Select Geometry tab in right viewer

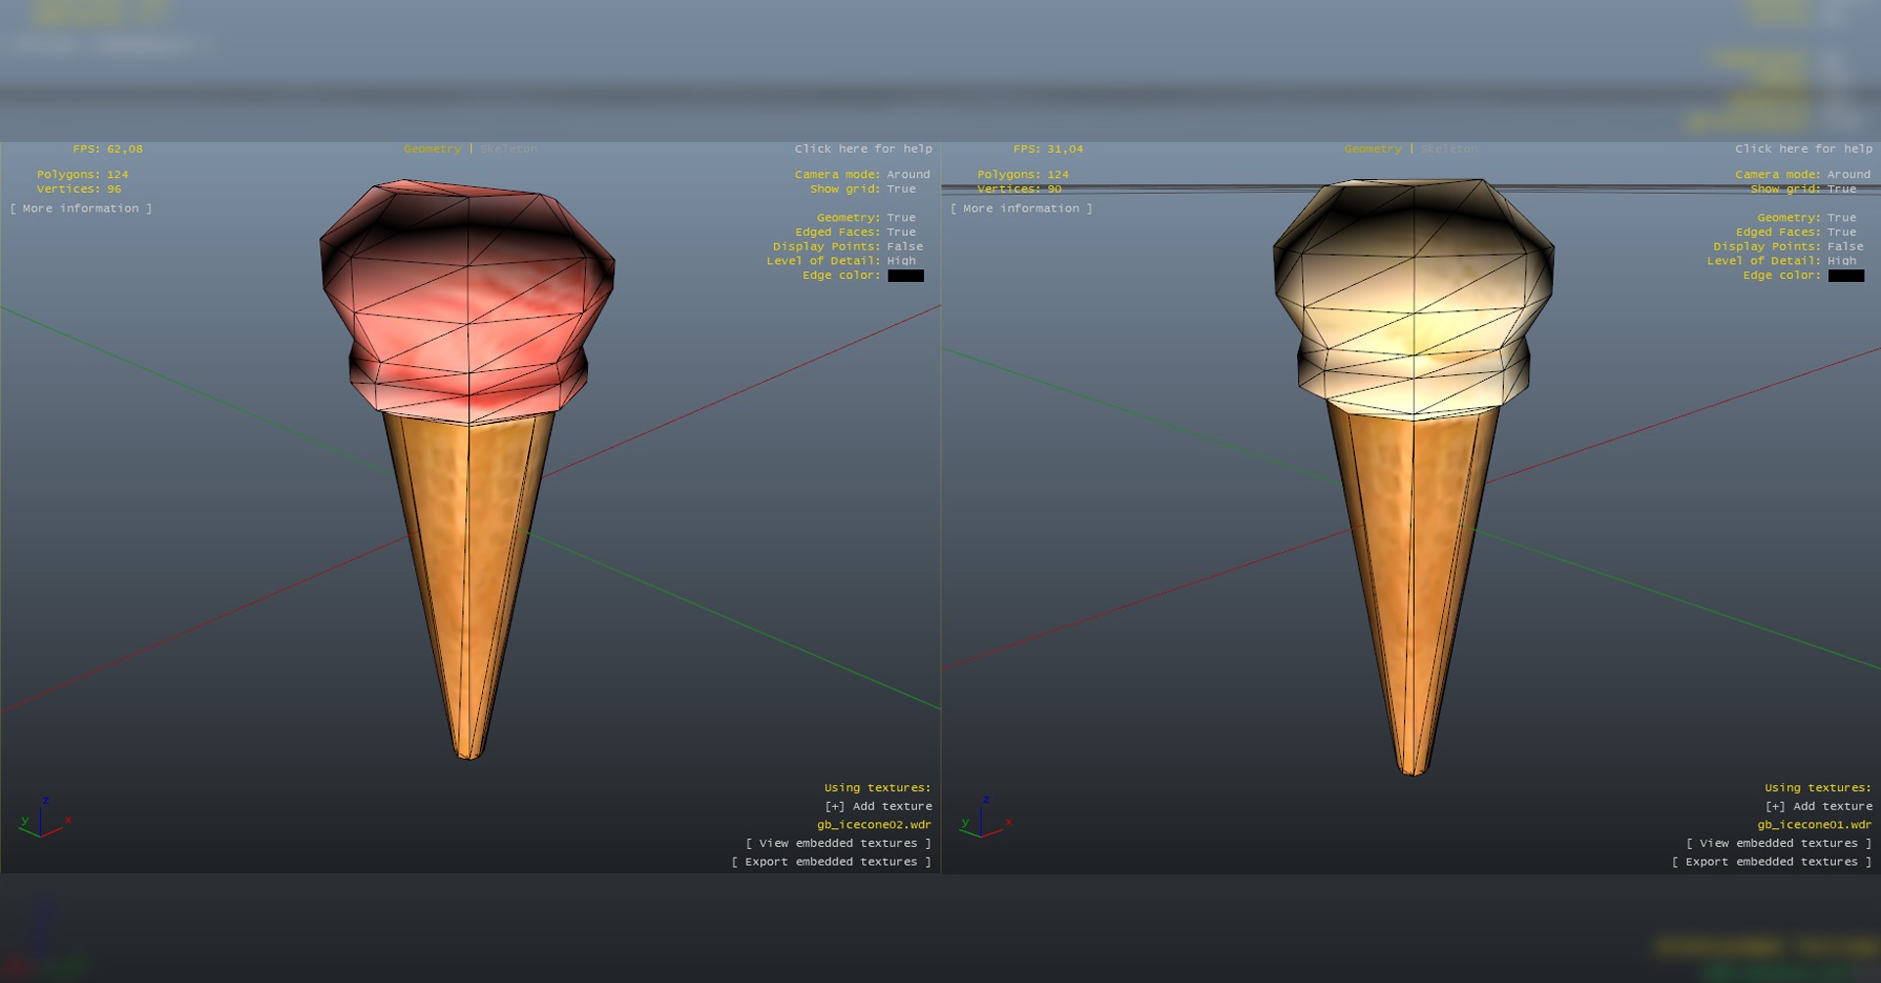pos(1372,149)
